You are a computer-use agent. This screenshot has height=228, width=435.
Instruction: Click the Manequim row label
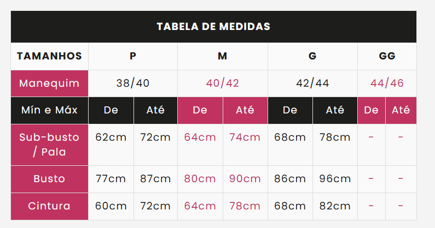(49, 83)
